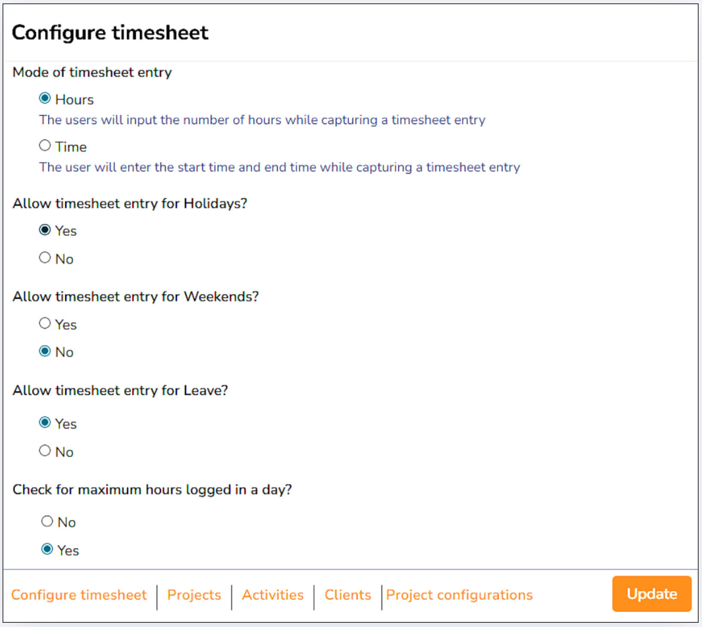The width and height of the screenshot is (702, 627).
Task: Select No for Weekends timesheet entry
Action: tap(45, 351)
